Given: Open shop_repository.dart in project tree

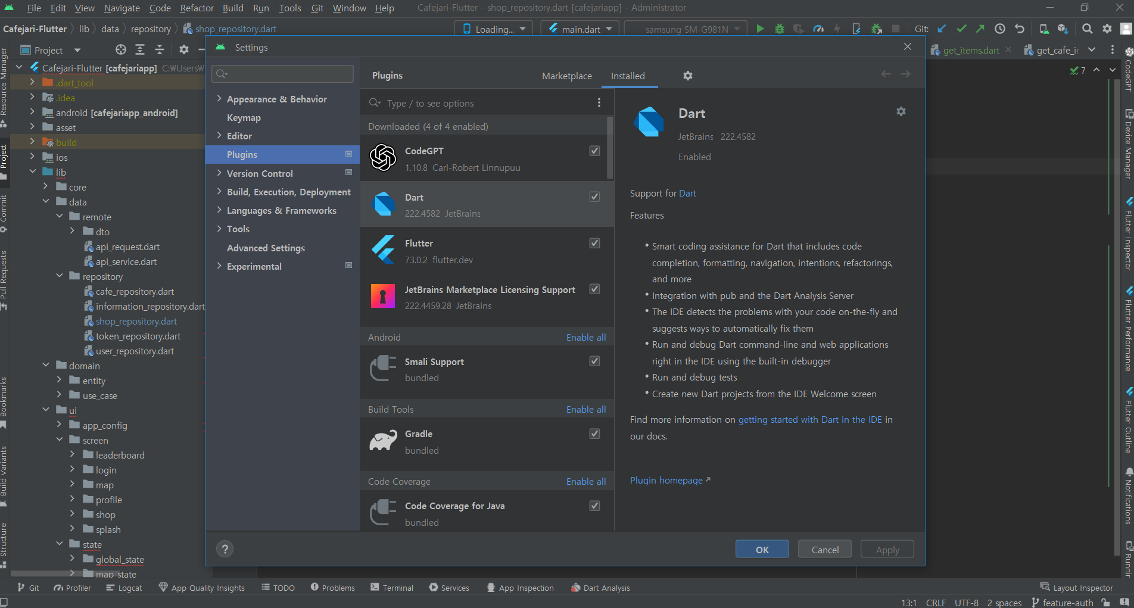Looking at the screenshot, I should pos(136,321).
